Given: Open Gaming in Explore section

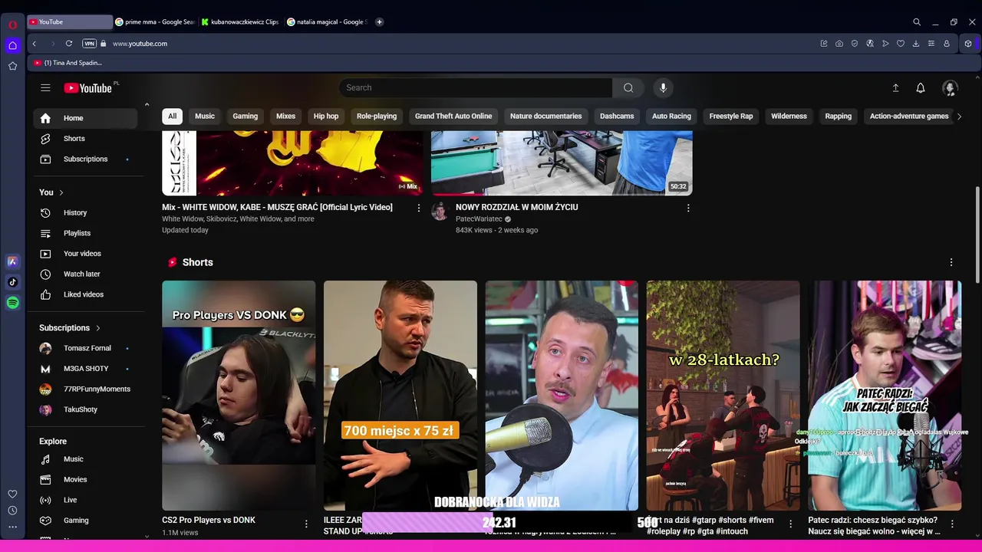Looking at the screenshot, I should 85,521.
